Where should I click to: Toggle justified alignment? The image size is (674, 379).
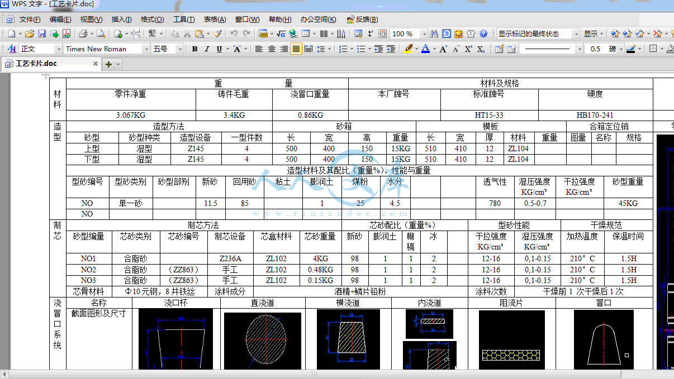[x=296, y=49]
